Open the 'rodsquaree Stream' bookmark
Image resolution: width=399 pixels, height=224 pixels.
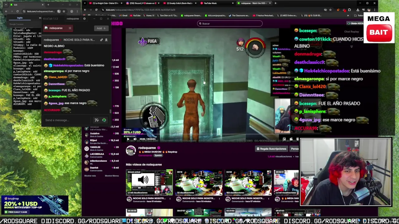pos(191,16)
